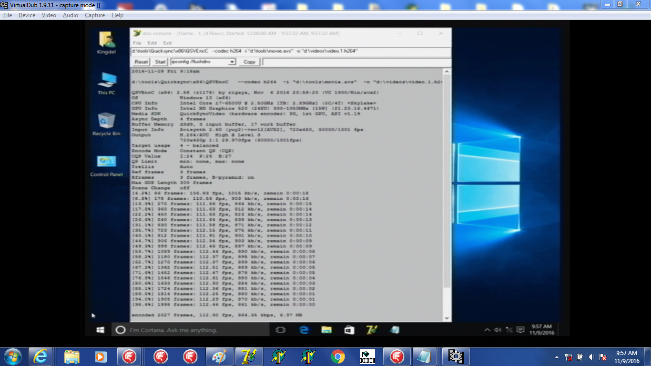
Task: Click the Windows 10 taskbar clock 11/9/2016
Action: pos(541,330)
